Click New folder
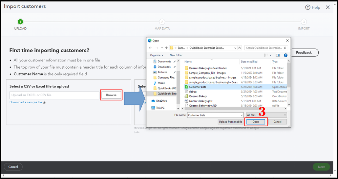This screenshot has height=179, width=338. coord(176,55)
